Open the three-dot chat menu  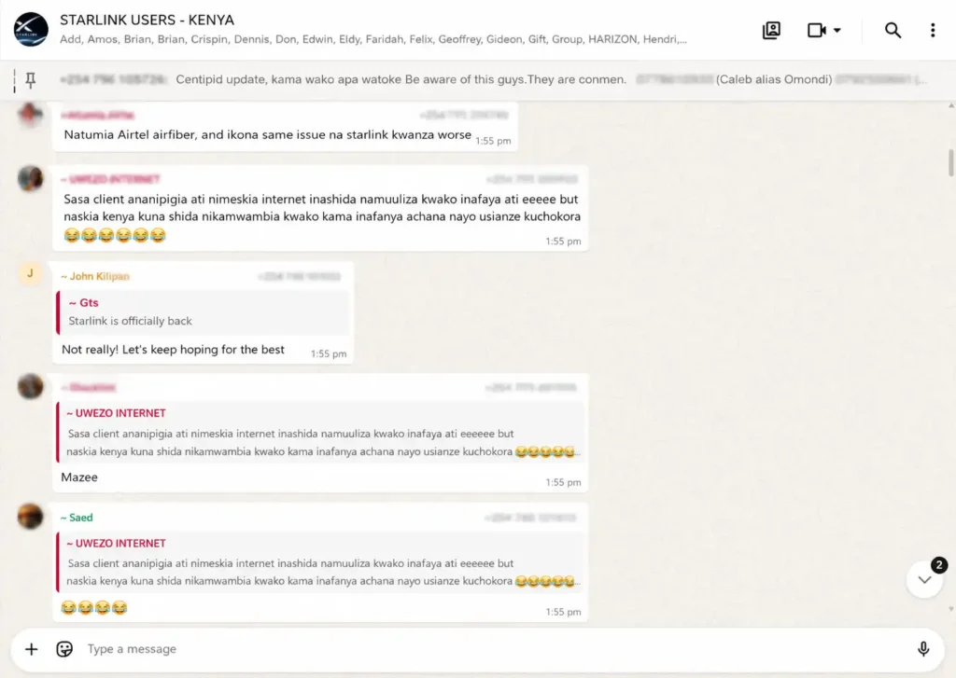[933, 30]
